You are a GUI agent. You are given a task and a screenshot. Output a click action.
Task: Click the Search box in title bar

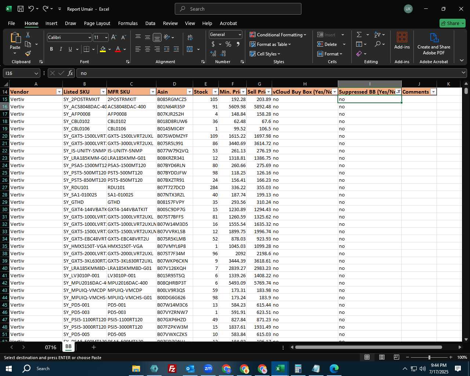click(x=238, y=9)
